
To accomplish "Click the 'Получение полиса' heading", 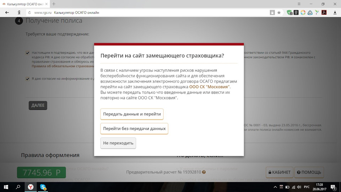I will pyautogui.click(x=54, y=21).
